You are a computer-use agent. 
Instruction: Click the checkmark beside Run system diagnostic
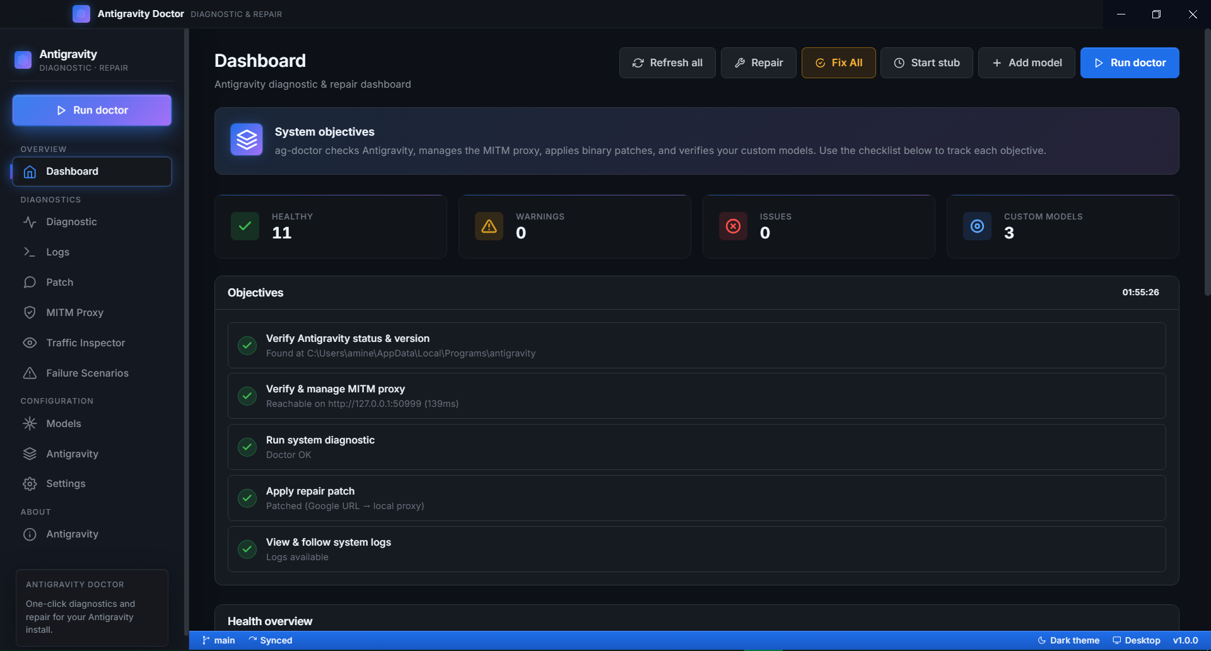coord(247,447)
